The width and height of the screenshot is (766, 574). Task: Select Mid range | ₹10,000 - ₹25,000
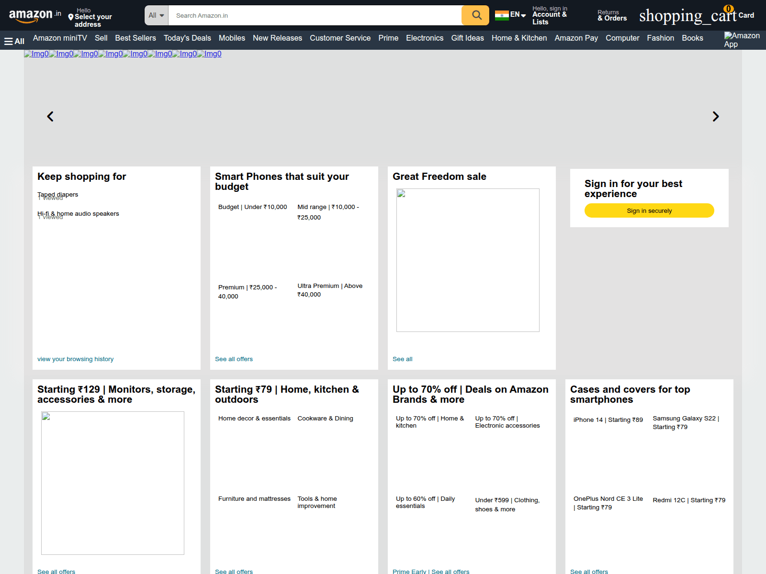[x=328, y=212]
